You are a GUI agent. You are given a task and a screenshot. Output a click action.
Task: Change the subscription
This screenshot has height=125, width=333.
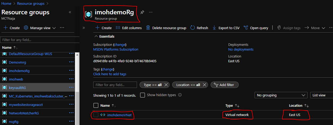(120, 44)
